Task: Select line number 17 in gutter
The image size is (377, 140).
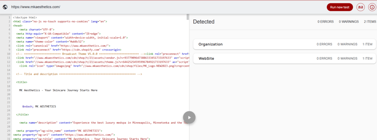Action: point(9,82)
